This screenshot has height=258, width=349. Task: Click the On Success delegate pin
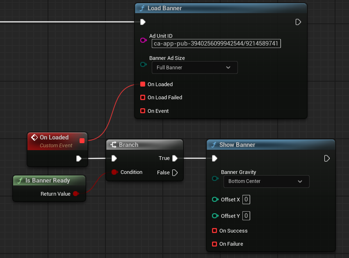click(214, 231)
